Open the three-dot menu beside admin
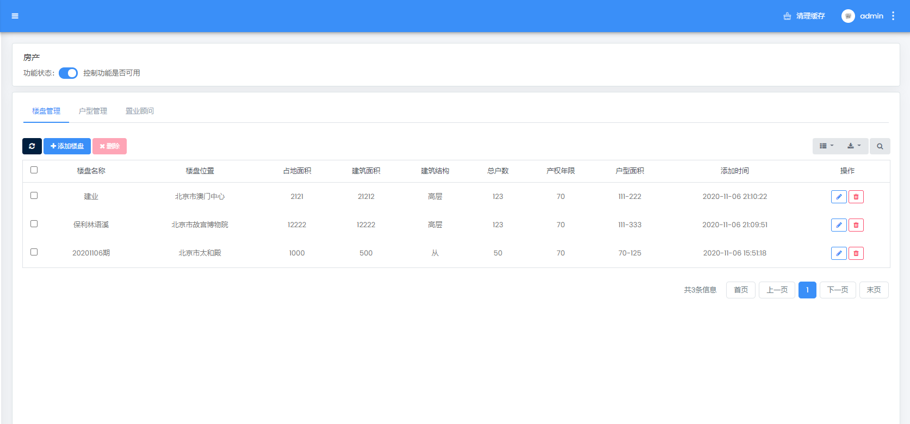The width and height of the screenshot is (910, 424). 893,16
